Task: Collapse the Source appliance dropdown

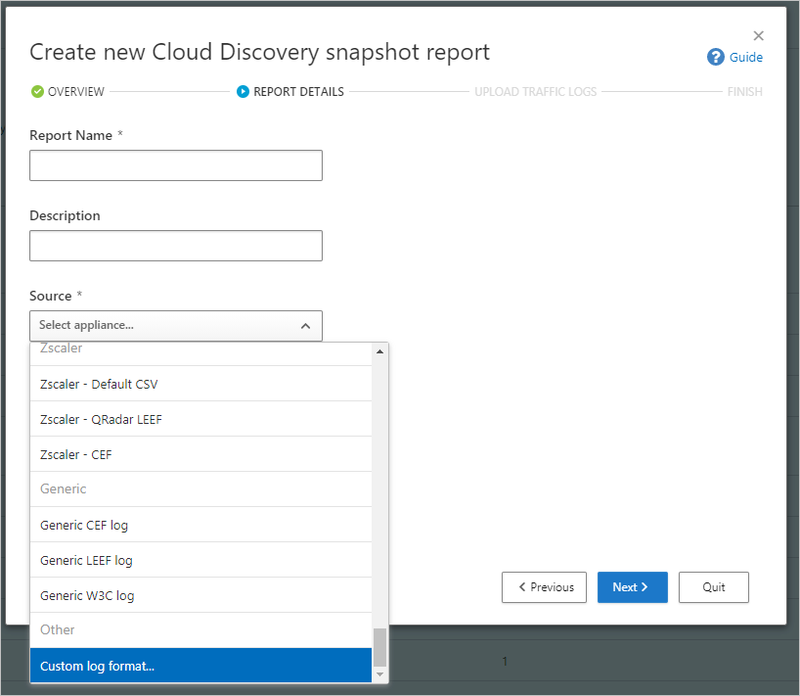Action: point(306,325)
